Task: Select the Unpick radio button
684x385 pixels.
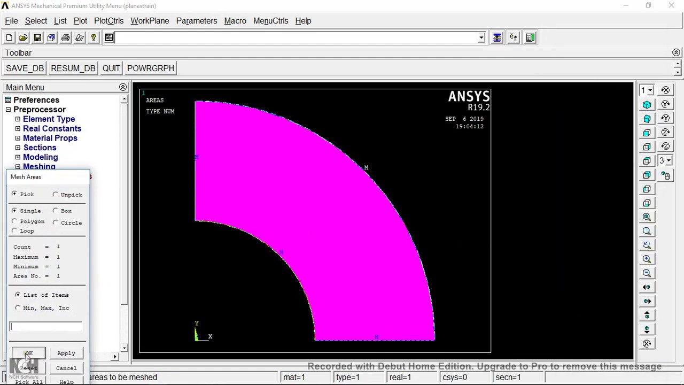Action: click(56, 194)
